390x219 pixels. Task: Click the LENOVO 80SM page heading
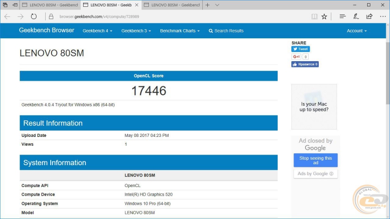(x=52, y=53)
